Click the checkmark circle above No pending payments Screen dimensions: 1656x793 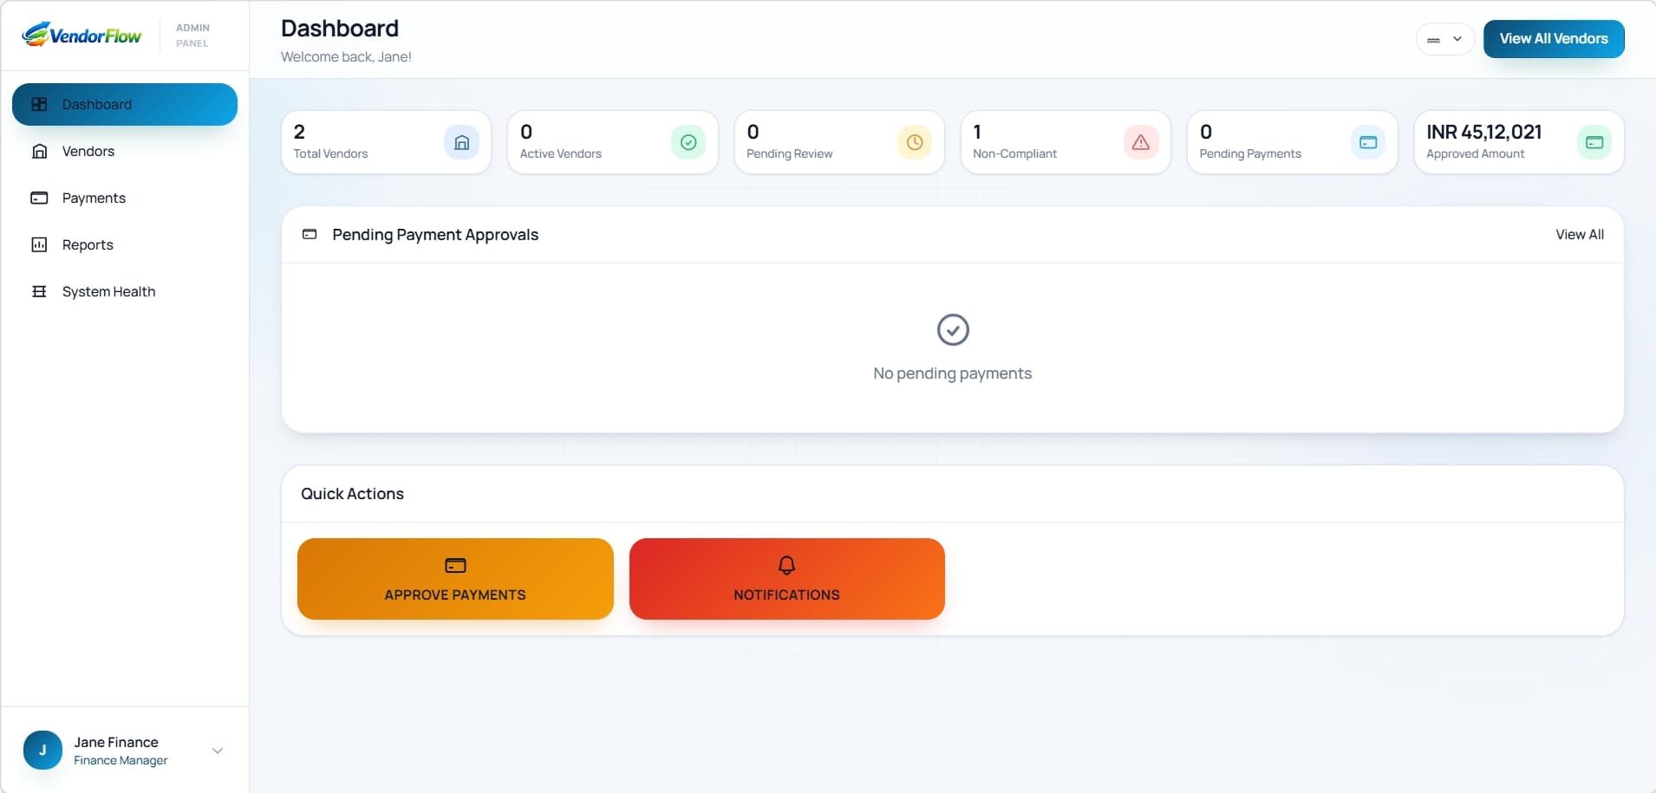(952, 329)
